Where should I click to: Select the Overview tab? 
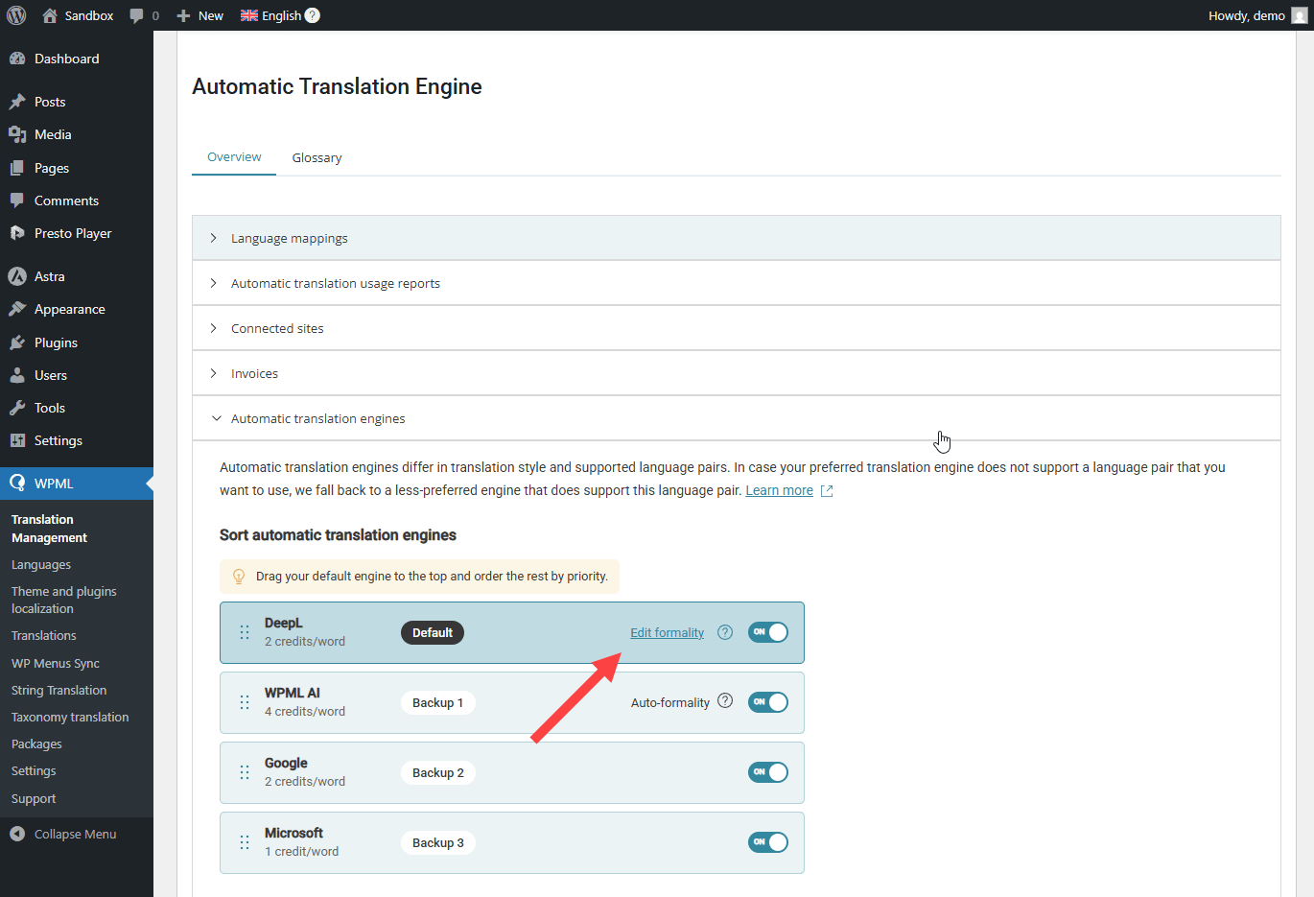[x=234, y=157]
